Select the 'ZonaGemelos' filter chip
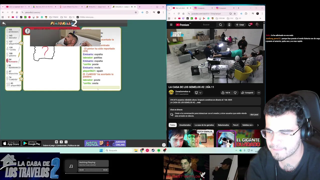 coord(185,125)
